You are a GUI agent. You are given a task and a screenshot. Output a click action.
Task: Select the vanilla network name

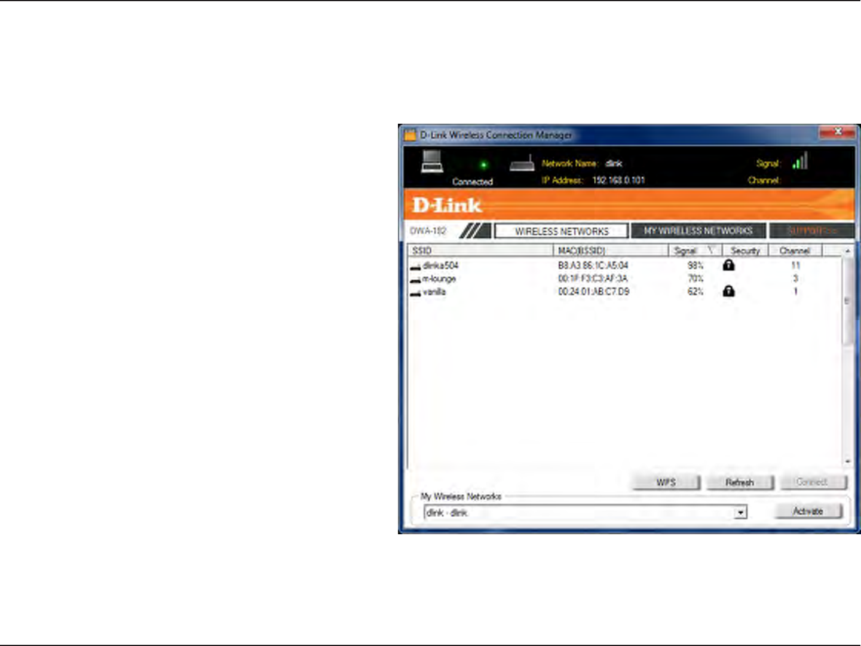click(434, 292)
